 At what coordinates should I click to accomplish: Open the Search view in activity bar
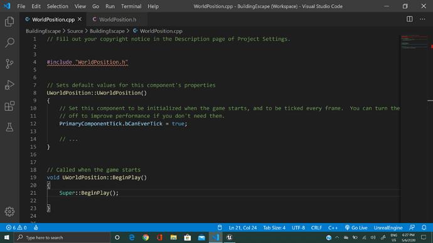pos(9,43)
